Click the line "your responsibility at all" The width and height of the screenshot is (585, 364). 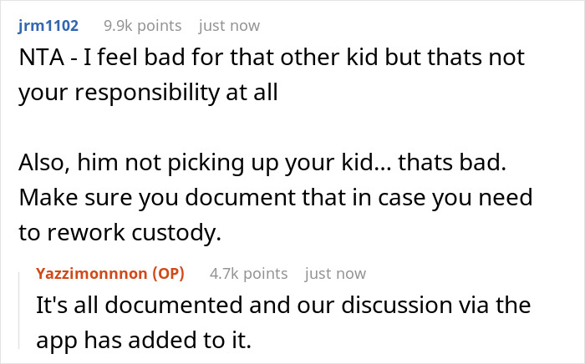pyautogui.click(x=147, y=94)
